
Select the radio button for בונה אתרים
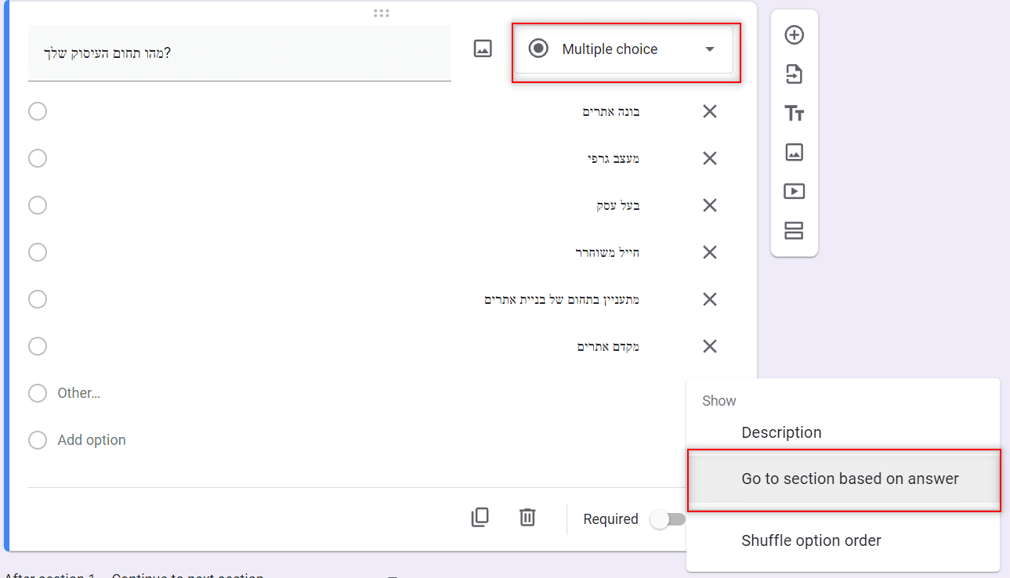[38, 111]
